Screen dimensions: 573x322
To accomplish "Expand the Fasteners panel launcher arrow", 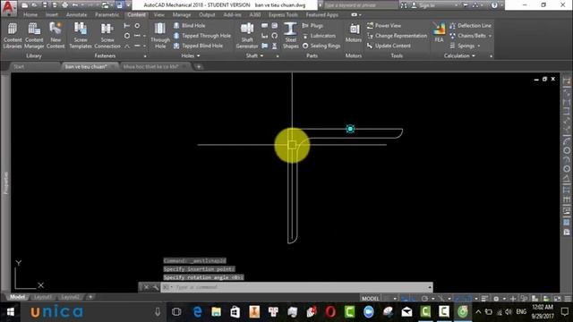I will [145, 56].
